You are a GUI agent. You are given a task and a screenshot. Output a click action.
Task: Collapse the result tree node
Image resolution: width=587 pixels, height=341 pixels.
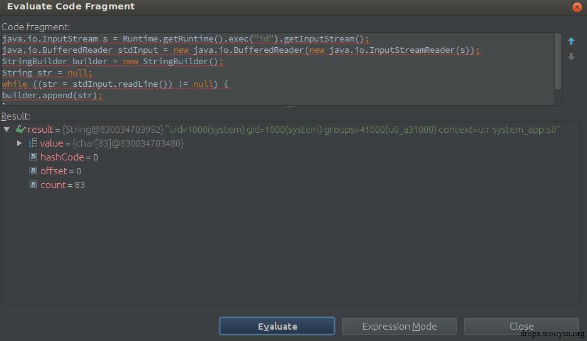click(x=7, y=130)
